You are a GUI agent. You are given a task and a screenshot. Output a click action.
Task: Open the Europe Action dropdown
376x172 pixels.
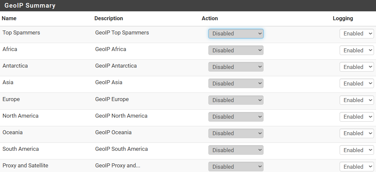(236, 100)
